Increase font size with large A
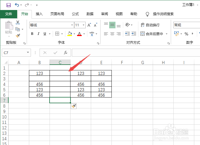This screenshot has width=200, height=145. pyautogui.click(x=89, y=25)
